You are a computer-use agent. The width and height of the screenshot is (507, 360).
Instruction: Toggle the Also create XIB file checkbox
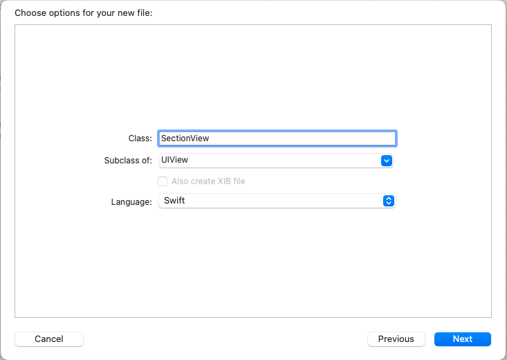point(163,181)
